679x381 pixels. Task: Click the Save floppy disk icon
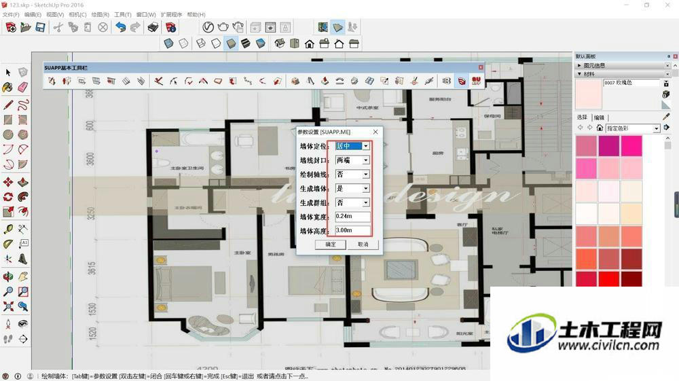tap(40, 28)
